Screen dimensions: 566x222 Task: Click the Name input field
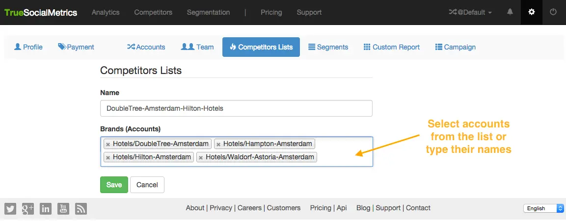coord(236,108)
